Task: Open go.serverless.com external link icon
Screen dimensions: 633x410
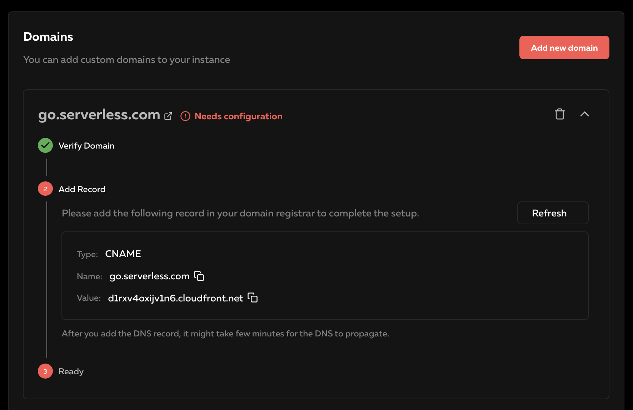Action: click(168, 116)
